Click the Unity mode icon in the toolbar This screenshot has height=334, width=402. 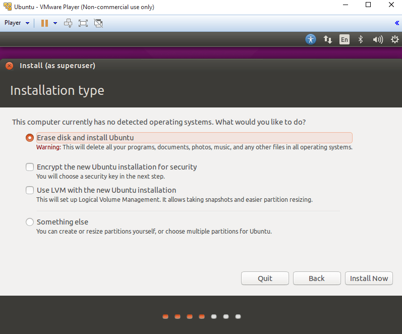click(x=98, y=23)
